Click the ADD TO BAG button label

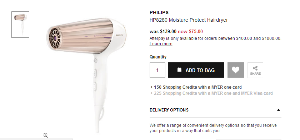point(200,70)
